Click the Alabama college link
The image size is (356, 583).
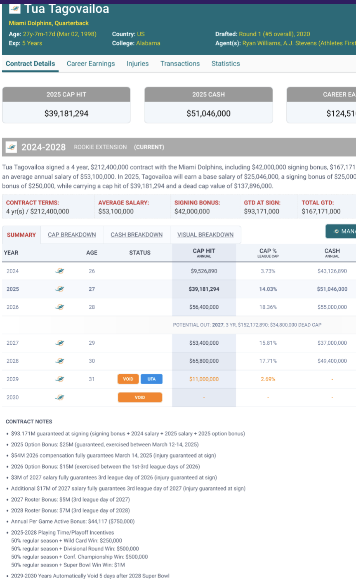pyautogui.click(x=148, y=43)
